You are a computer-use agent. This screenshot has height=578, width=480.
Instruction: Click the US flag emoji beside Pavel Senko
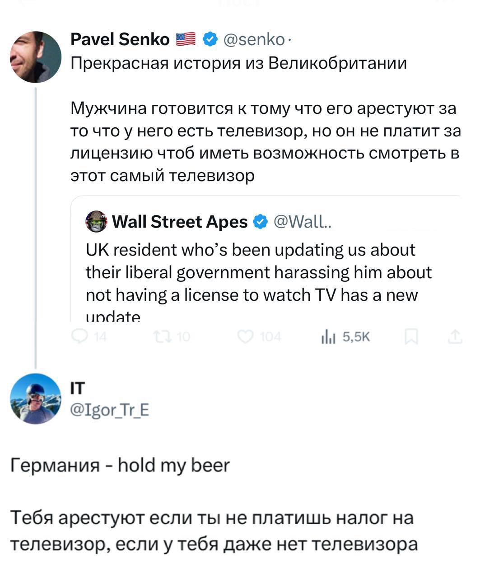(x=185, y=40)
